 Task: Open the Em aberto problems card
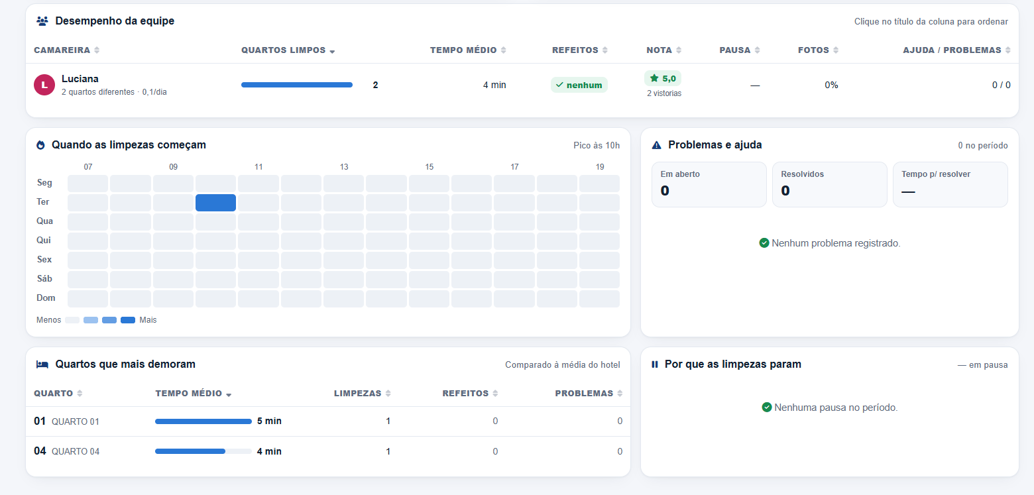tap(709, 184)
